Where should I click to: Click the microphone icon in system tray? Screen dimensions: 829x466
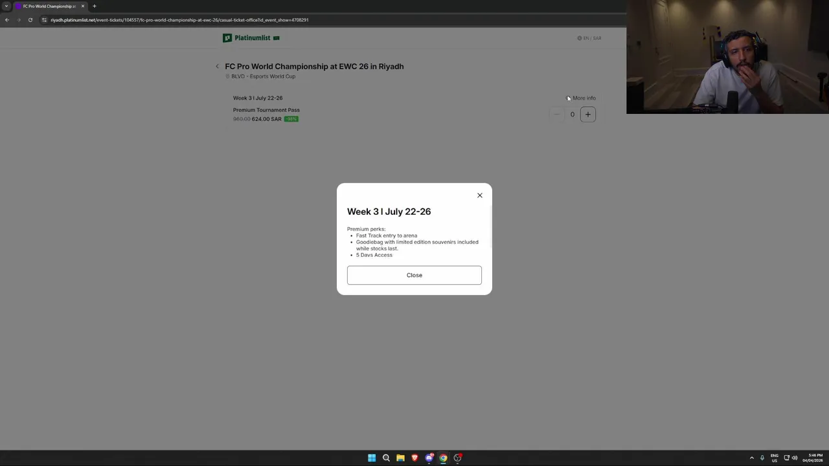(x=762, y=458)
